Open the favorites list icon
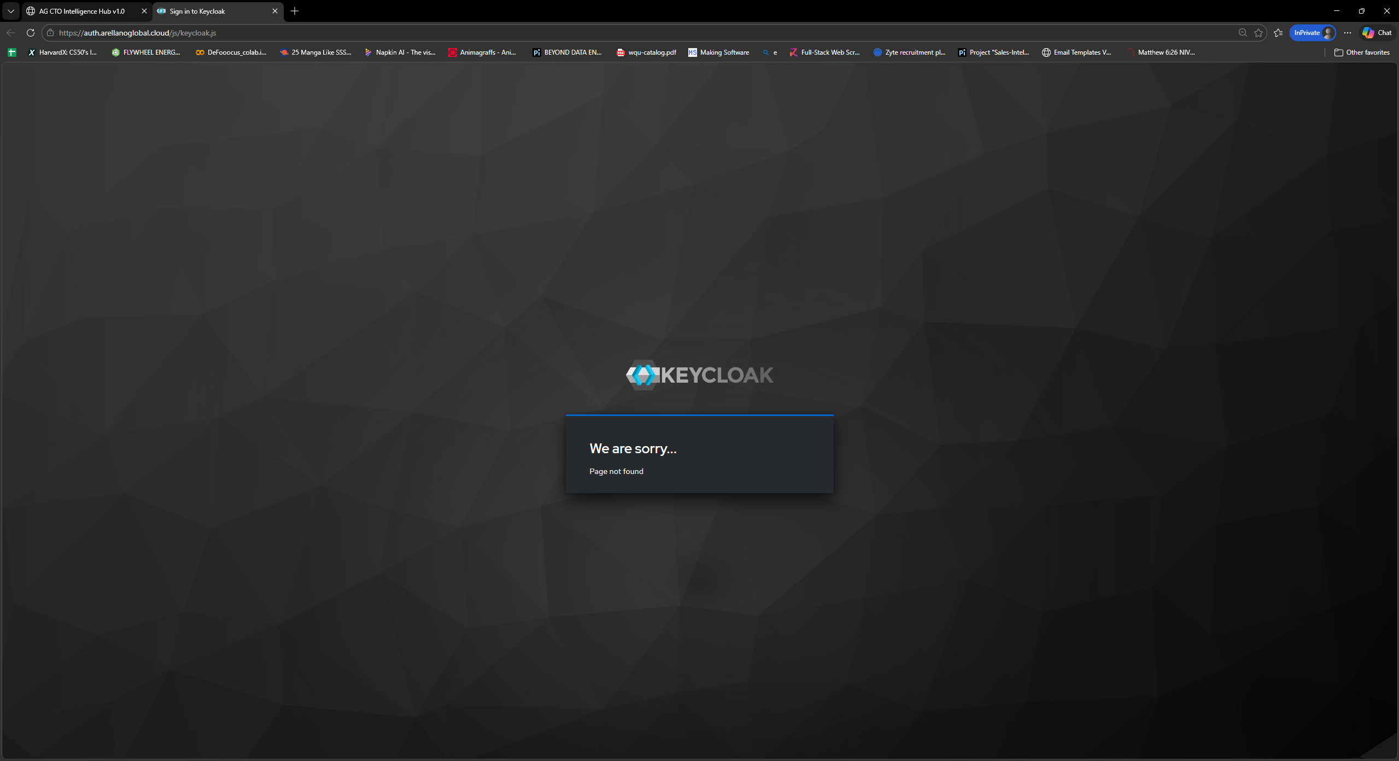1399x761 pixels. coord(1278,33)
